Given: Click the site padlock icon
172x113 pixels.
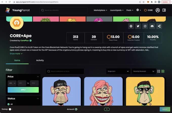Looking at the screenshot, I should [14, 2].
